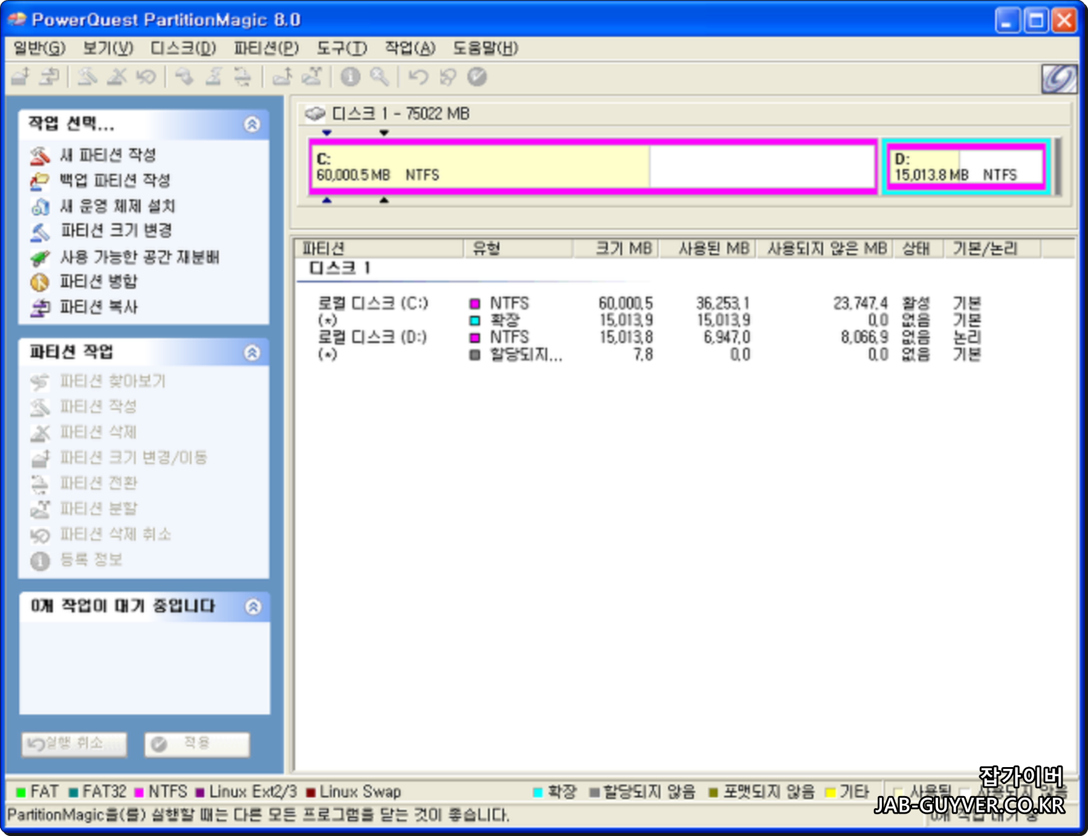Click the 파티션 병합 task icon
1088x836 pixels.
(x=40, y=282)
